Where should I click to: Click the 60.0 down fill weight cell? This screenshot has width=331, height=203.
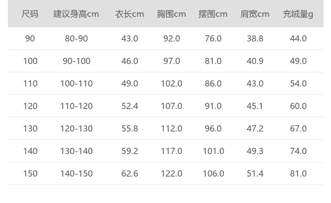pos(298,106)
